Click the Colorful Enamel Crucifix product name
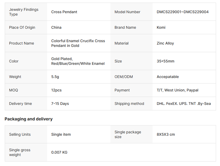 (78, 43)
